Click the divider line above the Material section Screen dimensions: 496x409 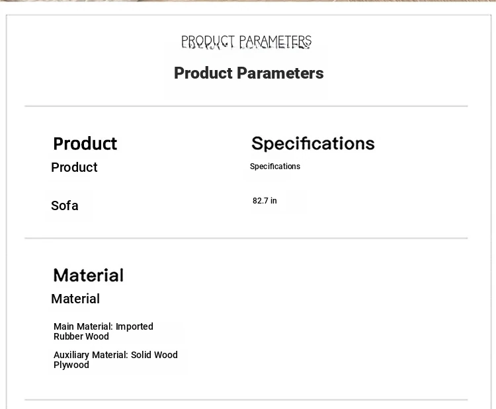[x=246, y=238]
